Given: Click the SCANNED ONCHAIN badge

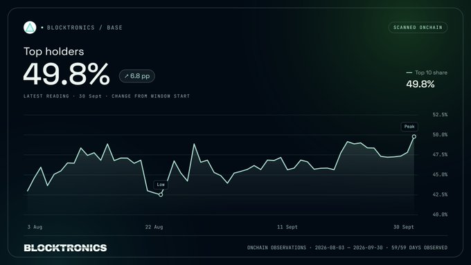Looking at the screenshot, I should (x=418, y=27).
